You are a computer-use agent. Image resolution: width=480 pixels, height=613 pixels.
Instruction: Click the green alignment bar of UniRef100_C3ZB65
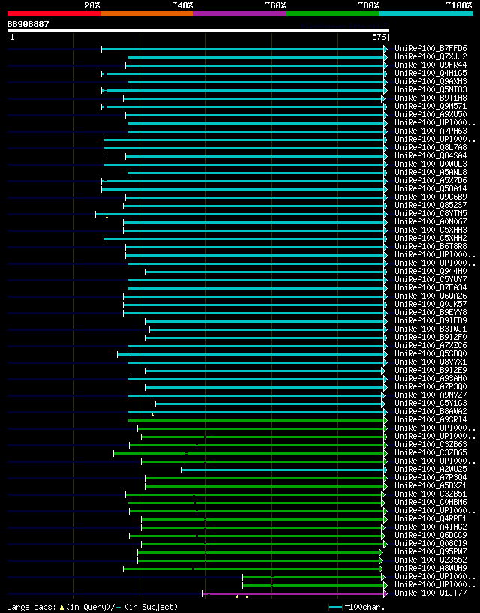tap(248, 453)
